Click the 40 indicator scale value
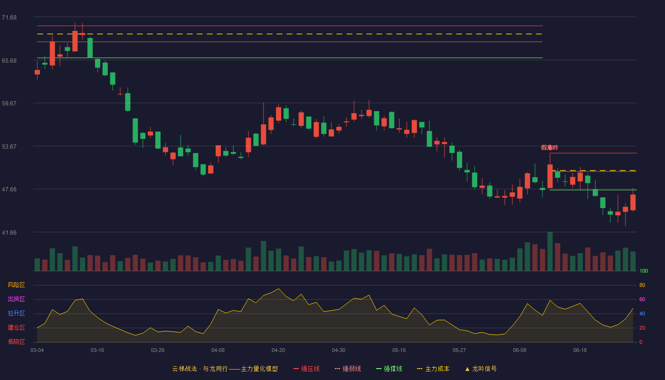Screen dimensions: 665x380 [x=642, y=313]
